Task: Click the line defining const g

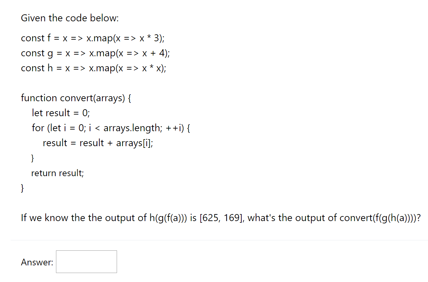Action: tap(95, 53)
